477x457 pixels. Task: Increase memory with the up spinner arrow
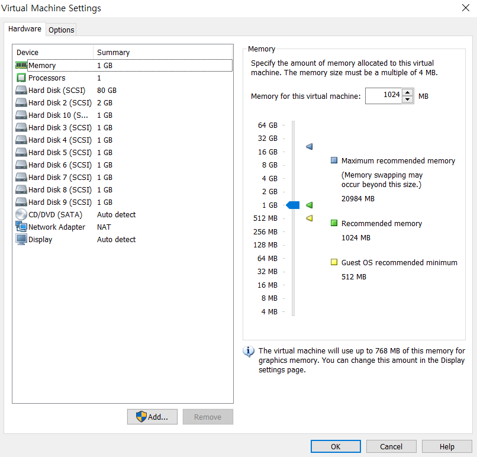[x=408, y=92]
